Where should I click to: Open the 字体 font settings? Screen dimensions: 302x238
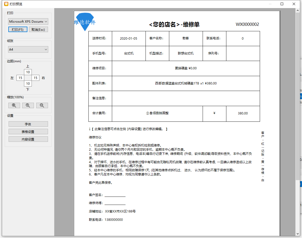coord(28,124)
